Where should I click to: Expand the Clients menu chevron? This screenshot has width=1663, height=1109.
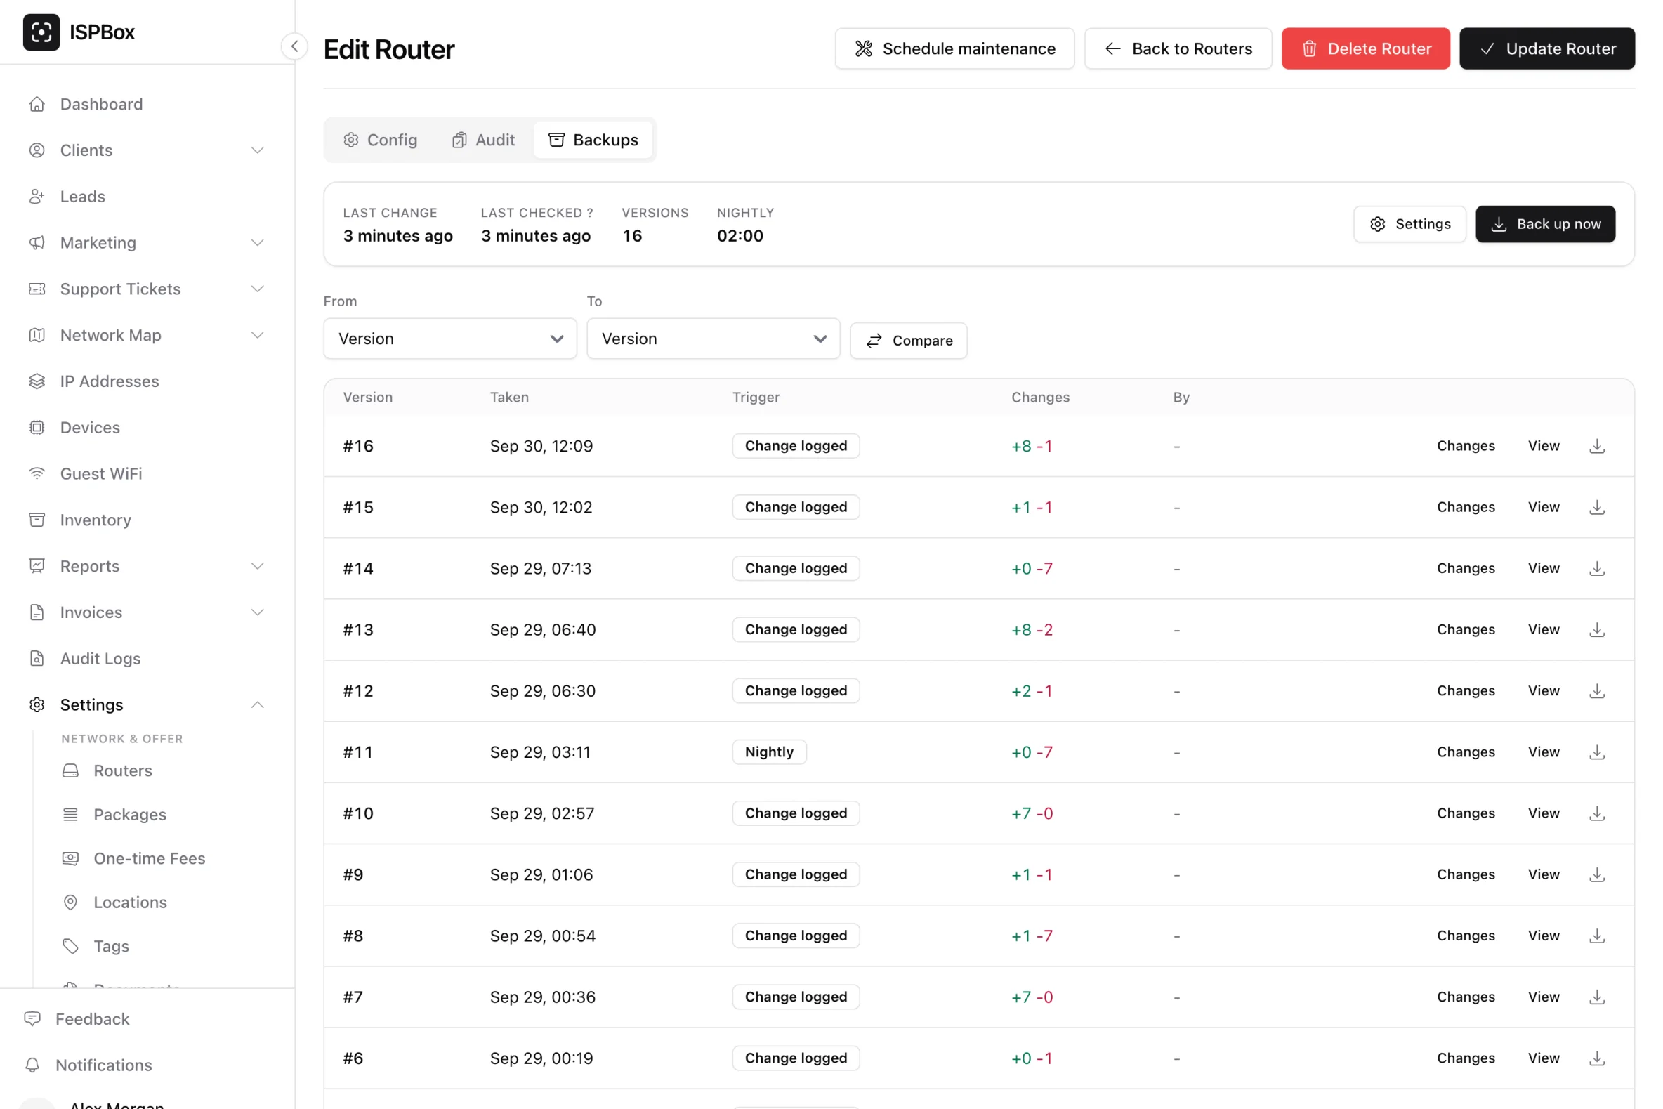257,150
